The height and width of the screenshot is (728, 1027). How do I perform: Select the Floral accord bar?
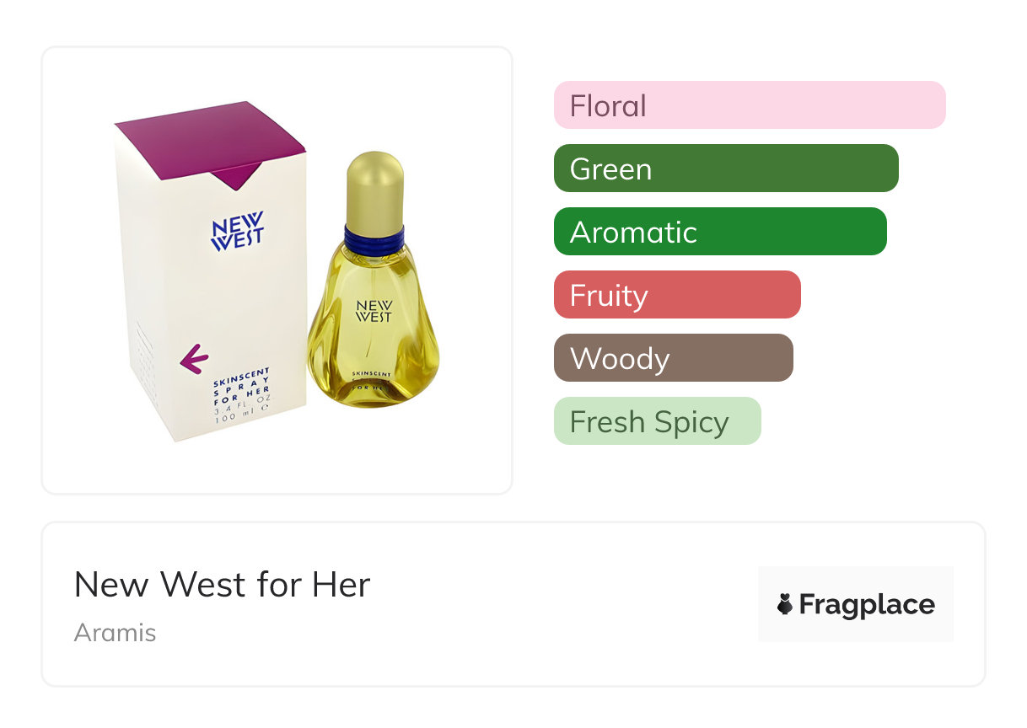pyautogui.click(x=749, y=105)
